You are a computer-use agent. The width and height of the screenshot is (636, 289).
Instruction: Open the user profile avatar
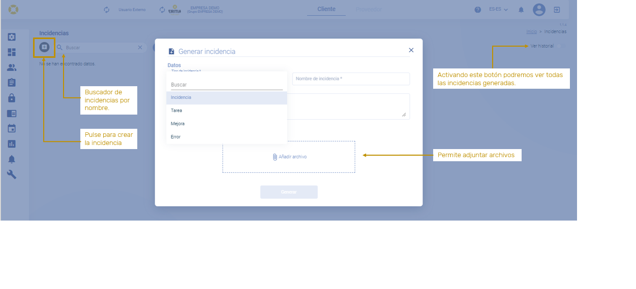(x=539, y=10)
